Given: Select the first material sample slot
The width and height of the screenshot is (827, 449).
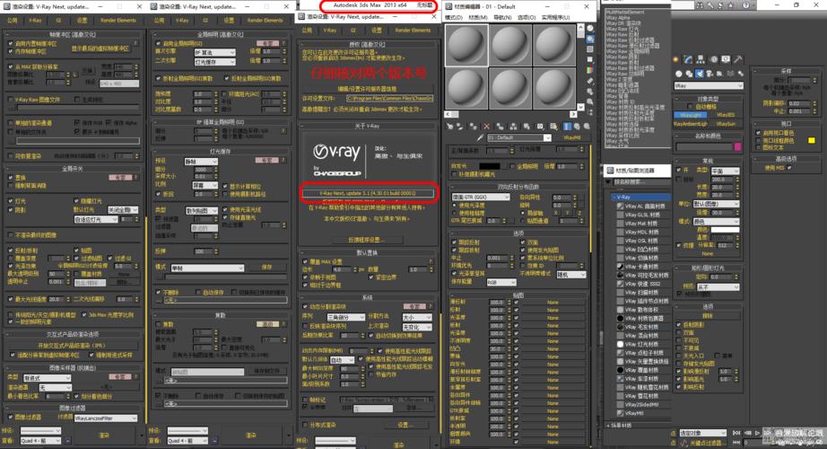Looking at the screenshot, I should (x=466, y=46).
